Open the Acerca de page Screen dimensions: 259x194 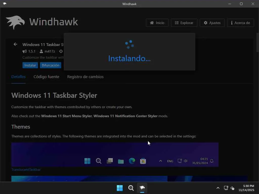(240, 23)
